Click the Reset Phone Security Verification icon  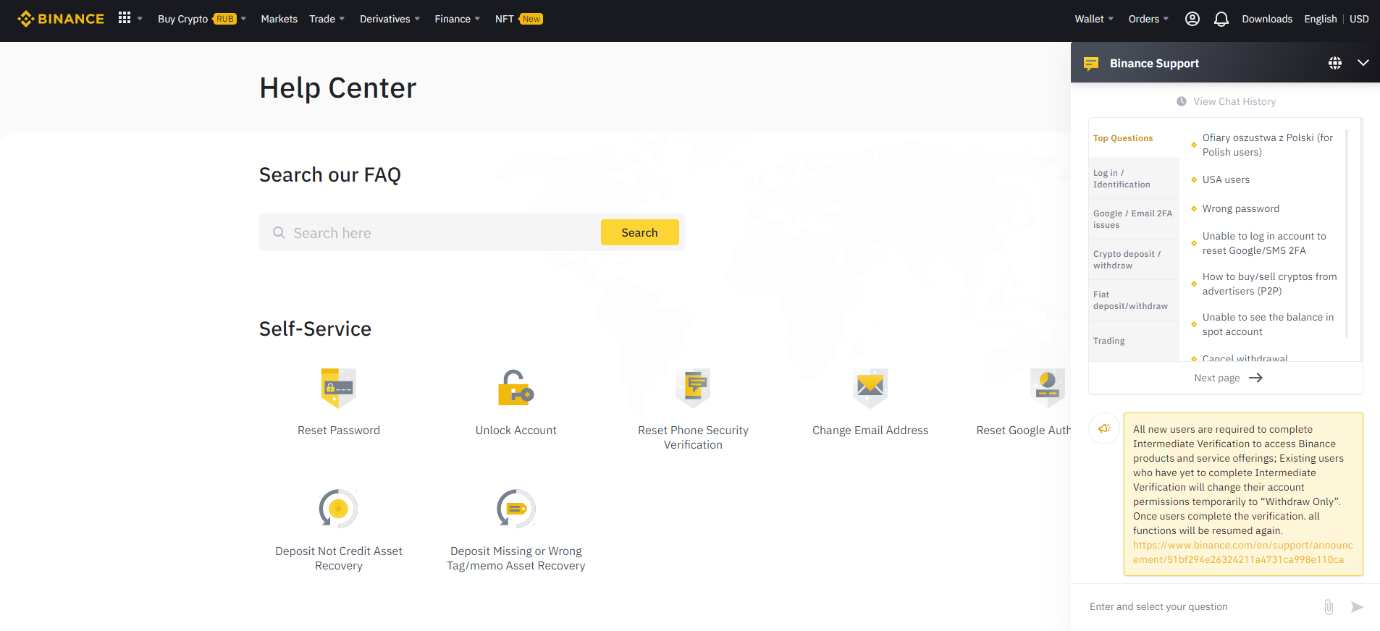click(694, 388)
